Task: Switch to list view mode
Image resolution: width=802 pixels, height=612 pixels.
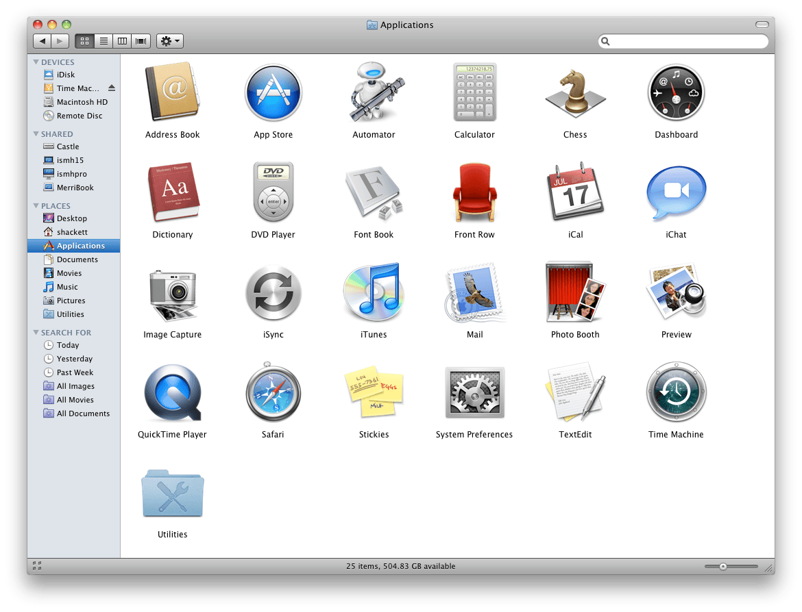Action: click(104, 41)
